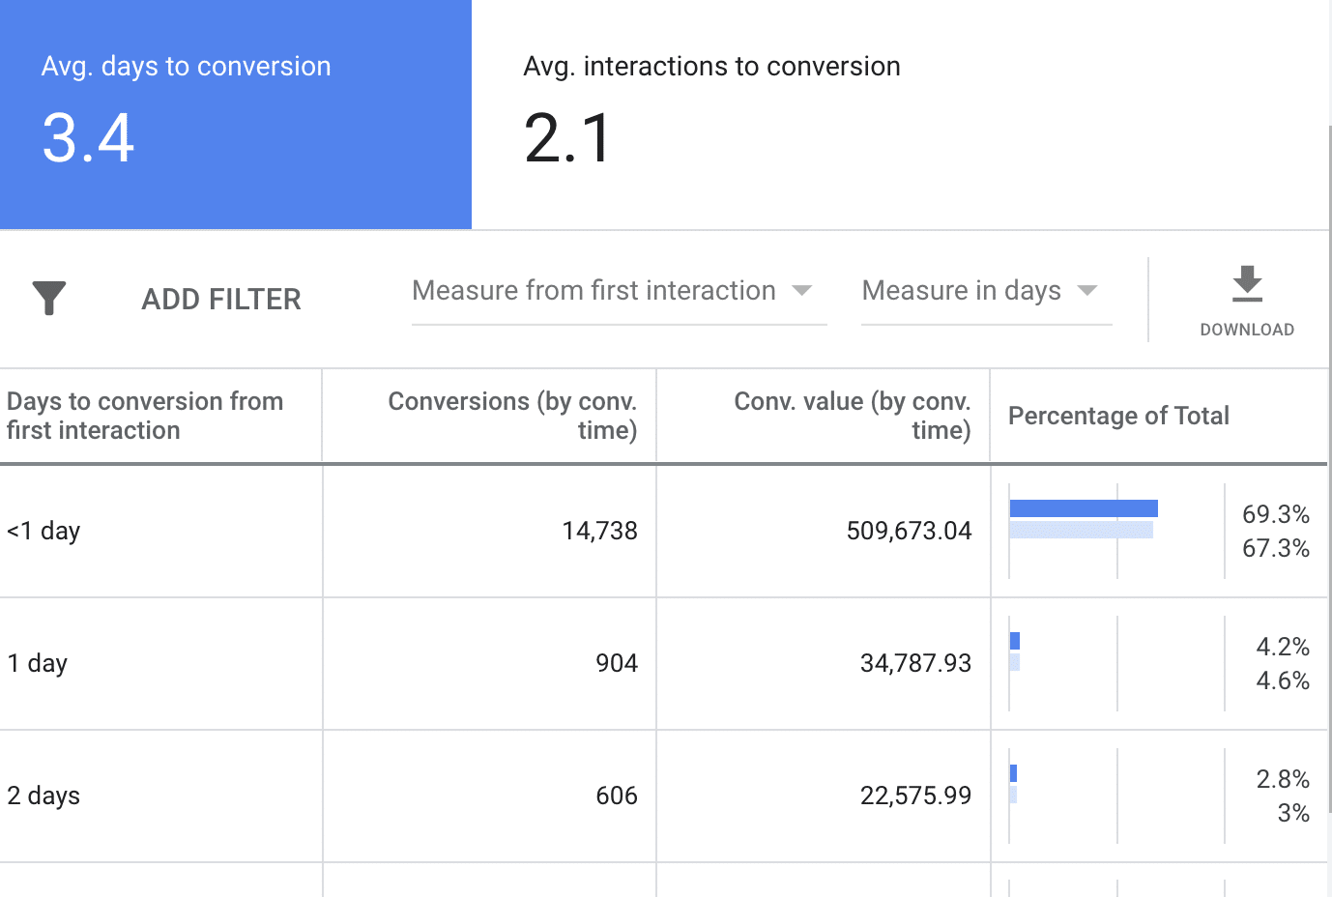The width and height of the screenshot is (1332, 897).
Task: Click the 69.3% percentage bar for <1 day
Action: pos(1083,506)
